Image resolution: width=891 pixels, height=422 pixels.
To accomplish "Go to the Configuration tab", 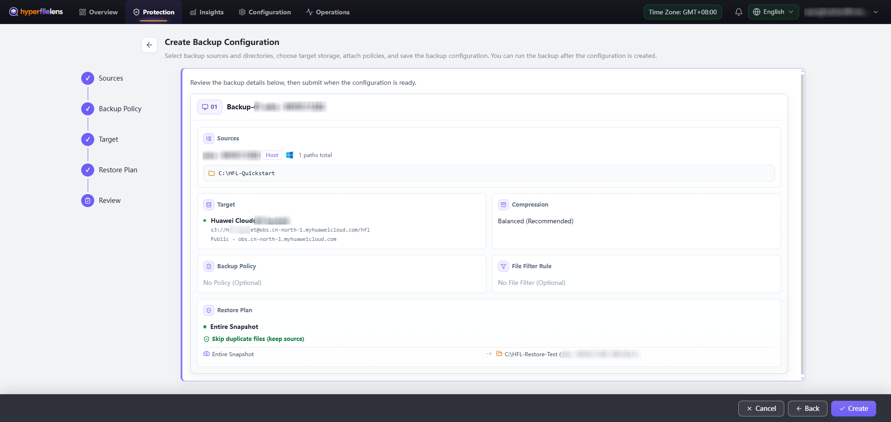I will [x=265, y=12].
